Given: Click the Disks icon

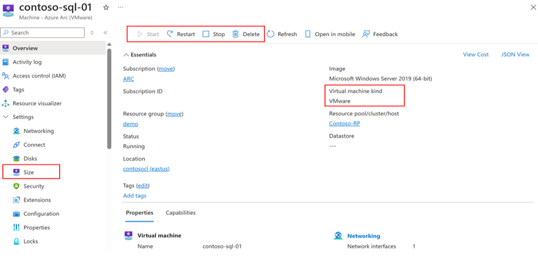Looking at the screenshot, I should [x=16, y=159].
